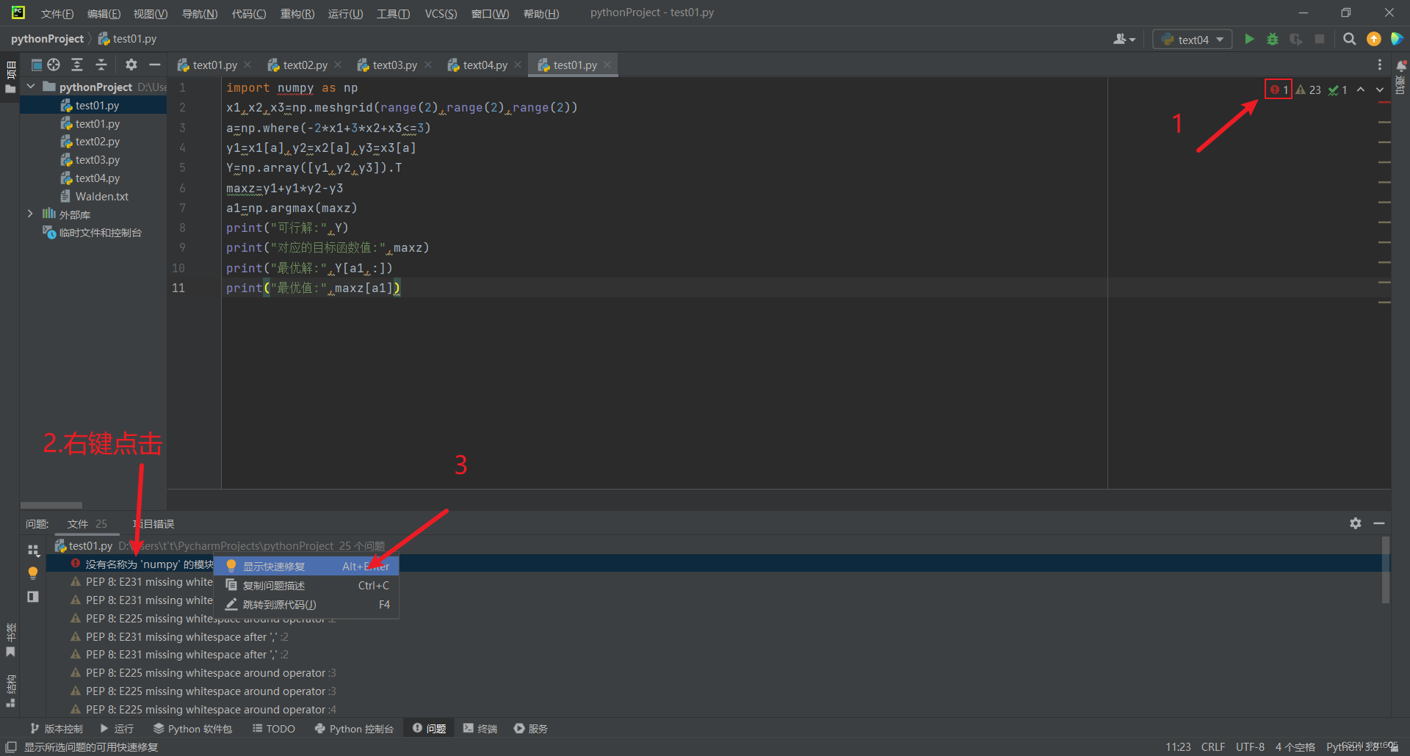Screen dimensions: 1410x756
Task: Expand the 外部库 node
Action: tap(30, 214)
